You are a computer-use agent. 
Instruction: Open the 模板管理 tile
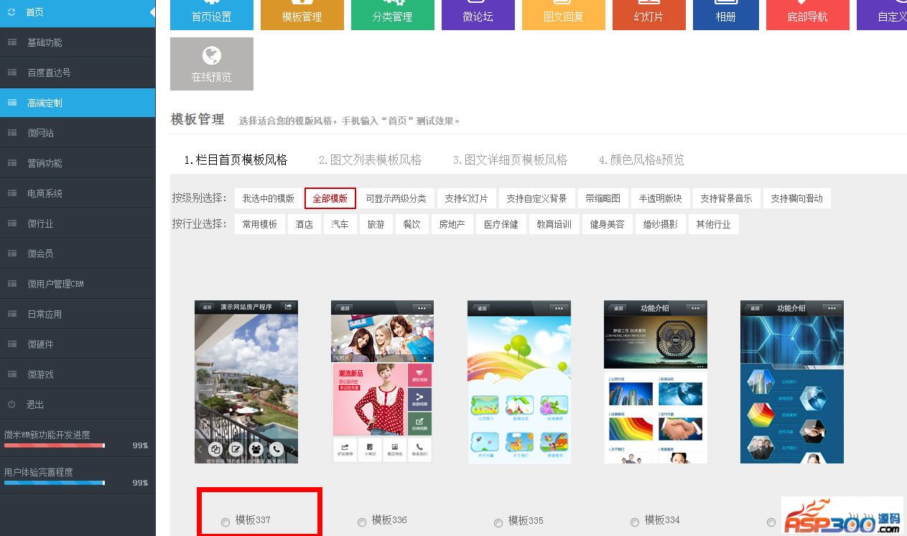click(x=302, y=14)
